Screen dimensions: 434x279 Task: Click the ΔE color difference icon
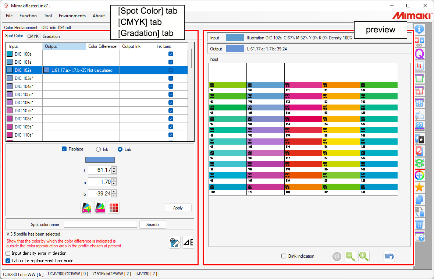tap(188, 242)
